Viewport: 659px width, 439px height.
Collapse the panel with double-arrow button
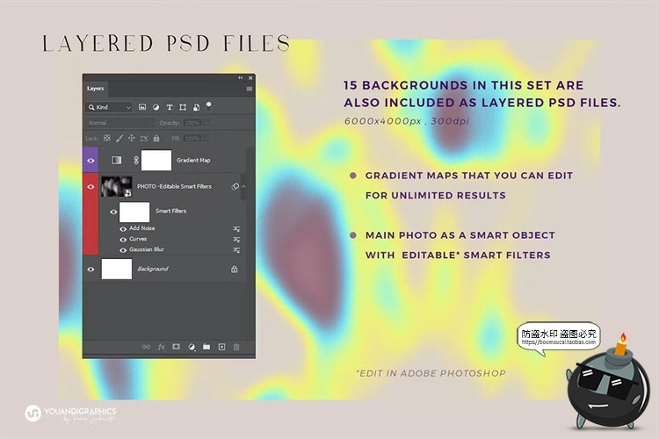click(241, 78)
